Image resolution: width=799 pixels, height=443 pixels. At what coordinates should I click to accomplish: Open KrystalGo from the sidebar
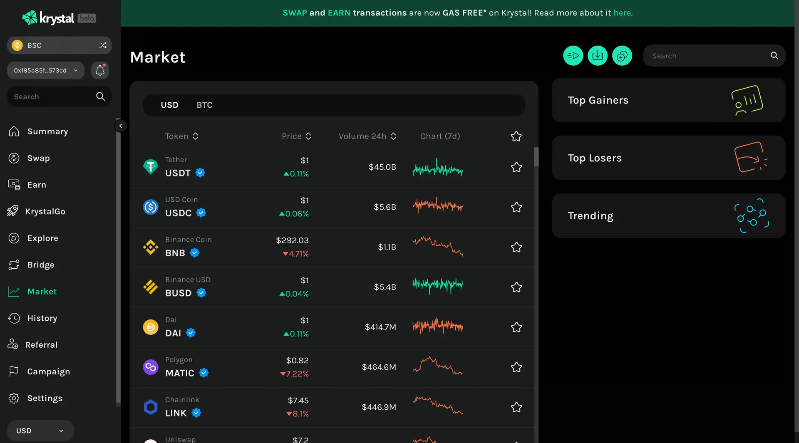click(x=45, y=211)
